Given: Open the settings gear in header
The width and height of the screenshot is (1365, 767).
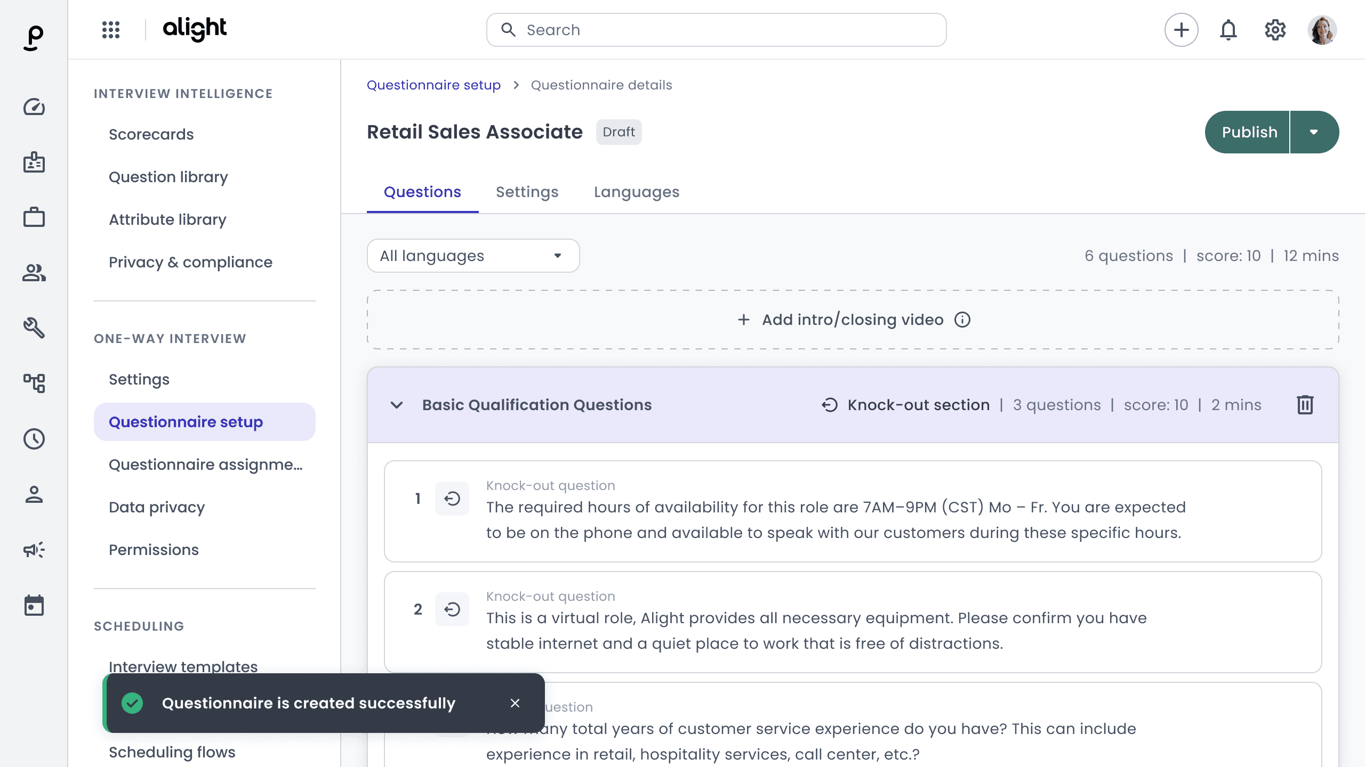Looking at the screenshot, I should [x=1275, y=30].
